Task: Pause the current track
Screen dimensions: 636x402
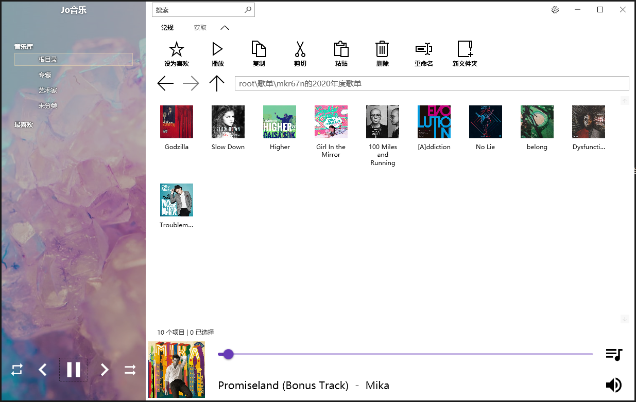Action: pyautogui.click(x=74, y=370)
